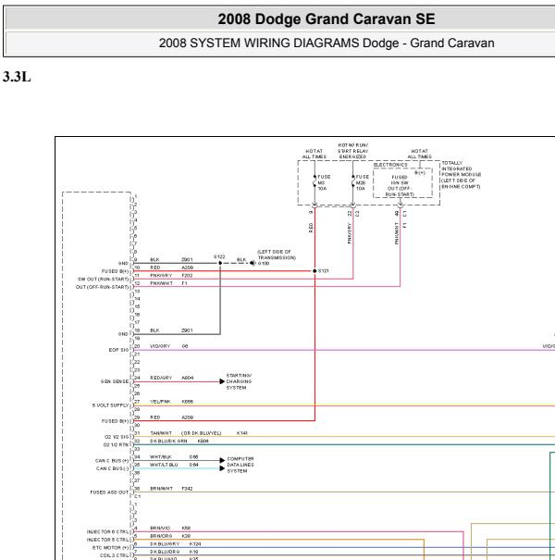Viewport: 555px width, 560px height.
Task: Click 'BRN/WHT' wire label at pin 38
Action: [161, 488]
